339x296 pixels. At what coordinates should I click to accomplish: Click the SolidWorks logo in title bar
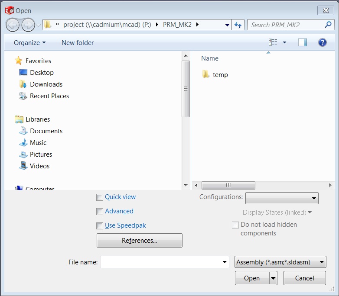(x=9, y=10)
